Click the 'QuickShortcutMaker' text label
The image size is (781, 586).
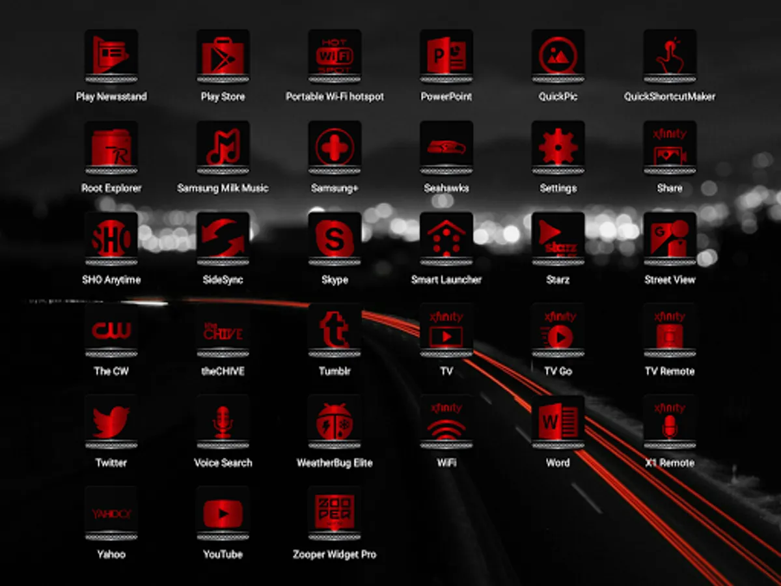670,97
